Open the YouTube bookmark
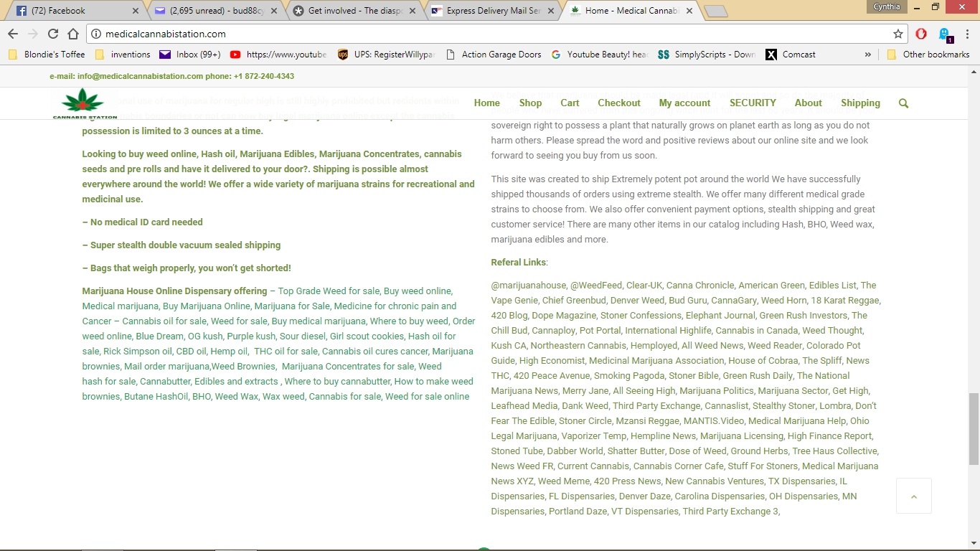The height and width of the screenshot is (551, 980). pyautogui.click(x=278, y=55)
